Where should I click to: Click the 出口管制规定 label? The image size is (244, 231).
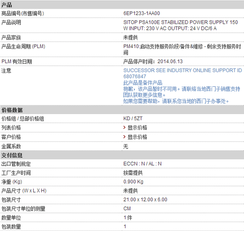click(16, 164)
